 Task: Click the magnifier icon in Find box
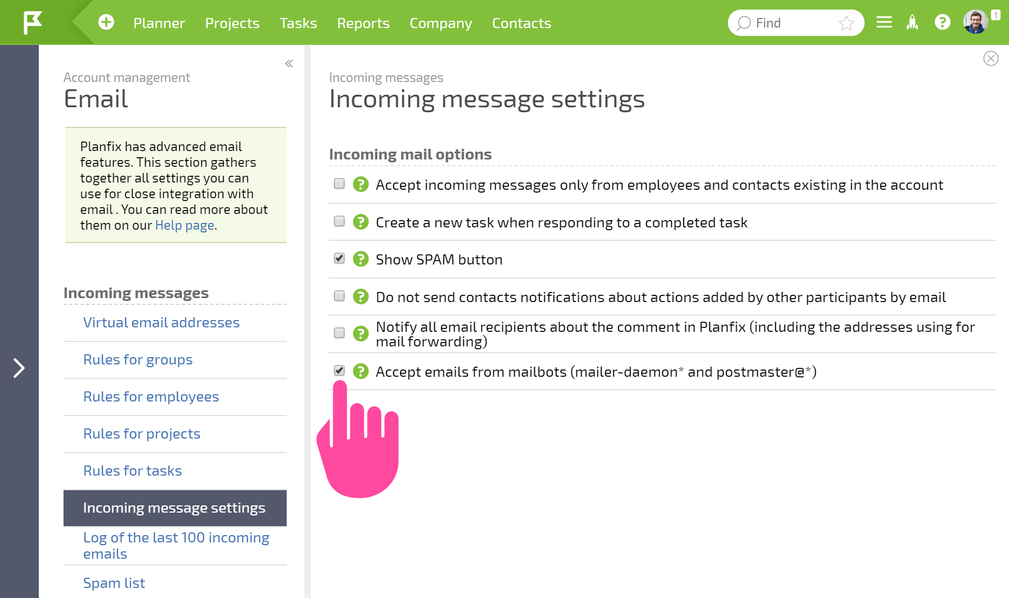point(744,23)
